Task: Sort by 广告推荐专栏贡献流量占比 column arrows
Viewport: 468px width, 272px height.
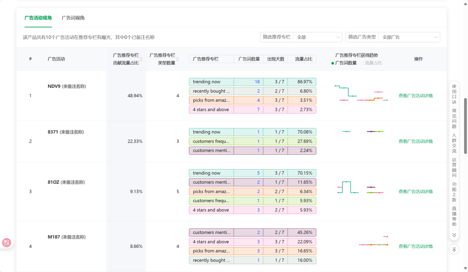Action: [x=141, y=59]
